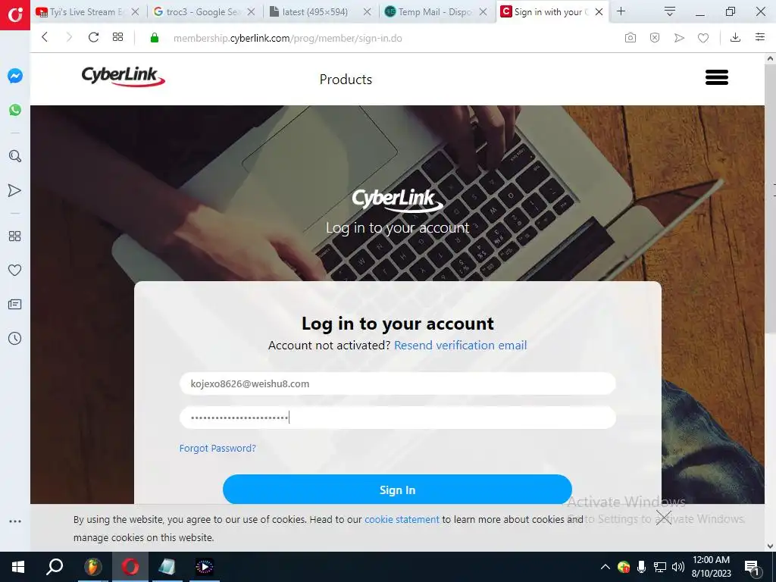Open the tab list menu in title bar
The width and height of the screenshot is (776, 582).
(x=670, y=11)
